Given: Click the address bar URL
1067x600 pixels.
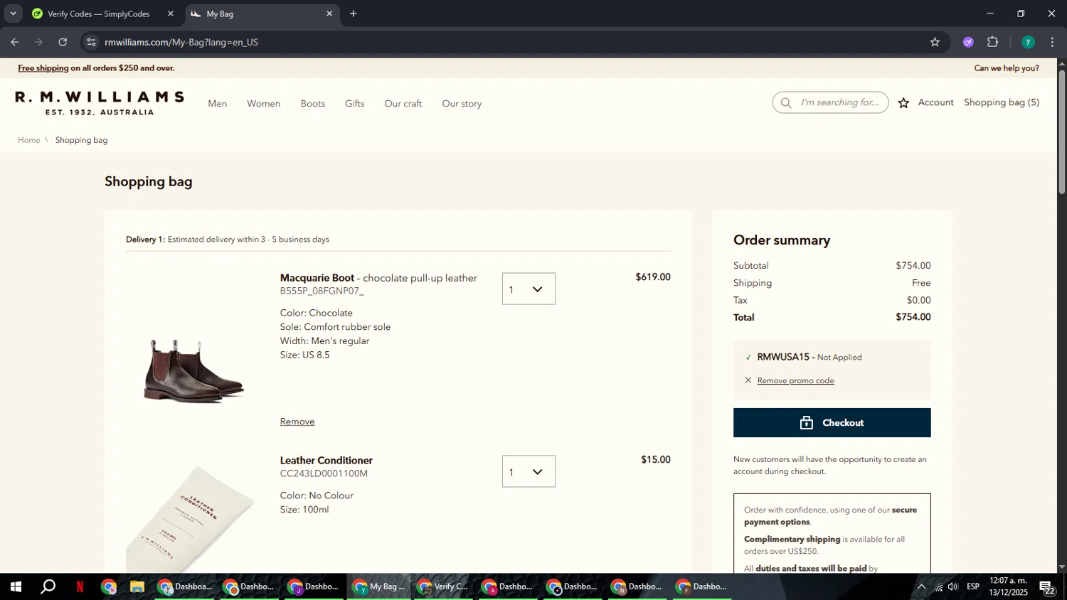Looking at the screenshot, I should [x=181, y=42].
